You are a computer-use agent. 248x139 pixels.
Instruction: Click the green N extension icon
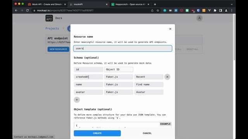[x=187, y=10]
